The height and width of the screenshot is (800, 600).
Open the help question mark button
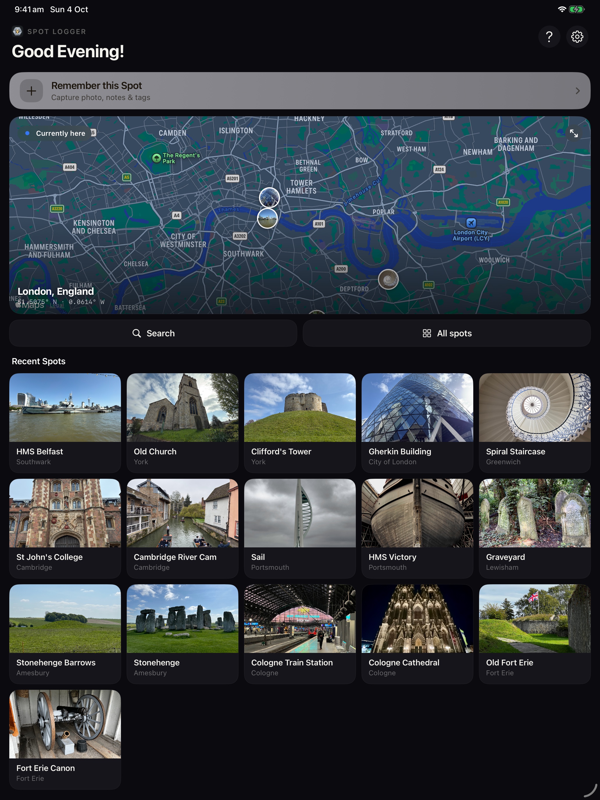point(549,37)
